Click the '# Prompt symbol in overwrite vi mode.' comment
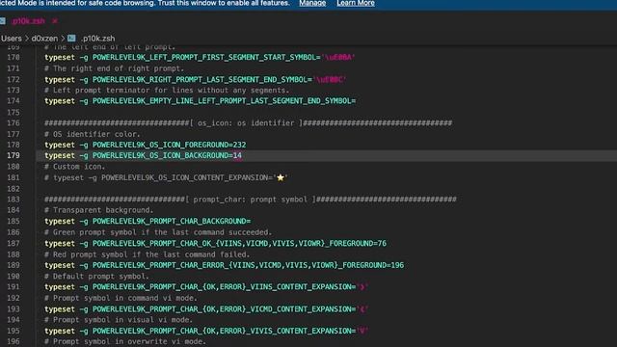This screenshot has height=347, width=617. (125, 341)
